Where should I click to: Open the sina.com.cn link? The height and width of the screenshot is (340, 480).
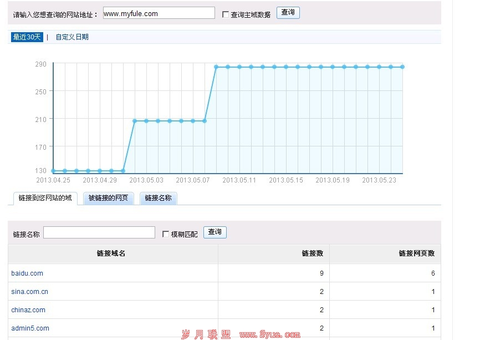pos(29,292)
